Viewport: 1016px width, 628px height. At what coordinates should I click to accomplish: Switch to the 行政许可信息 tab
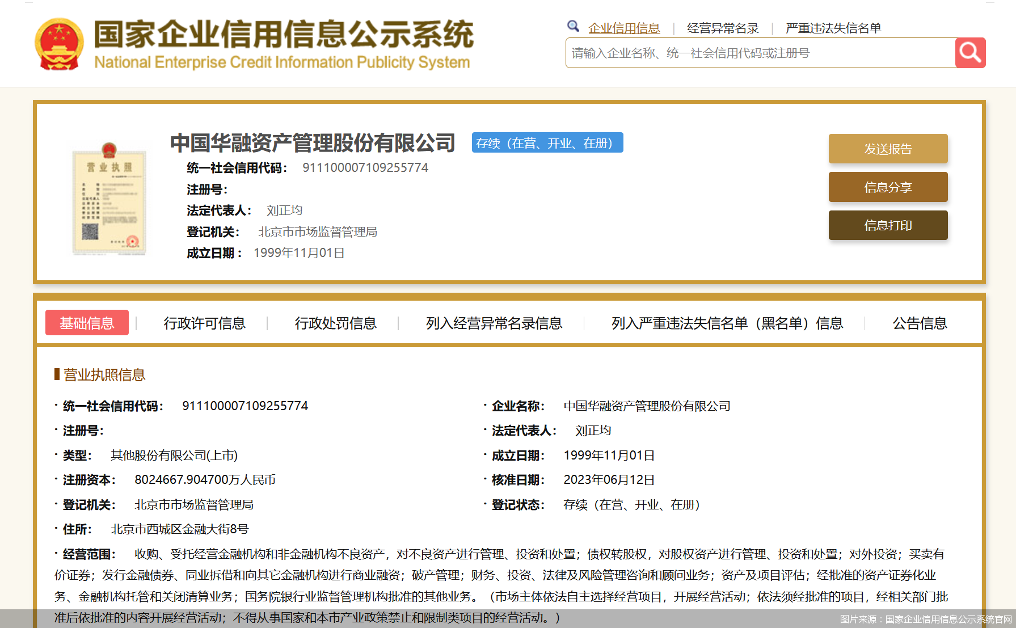[x=205, y=323]
